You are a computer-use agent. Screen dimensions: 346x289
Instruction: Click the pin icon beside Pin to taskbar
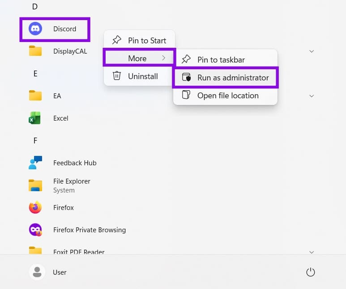(x=186, y=59)
